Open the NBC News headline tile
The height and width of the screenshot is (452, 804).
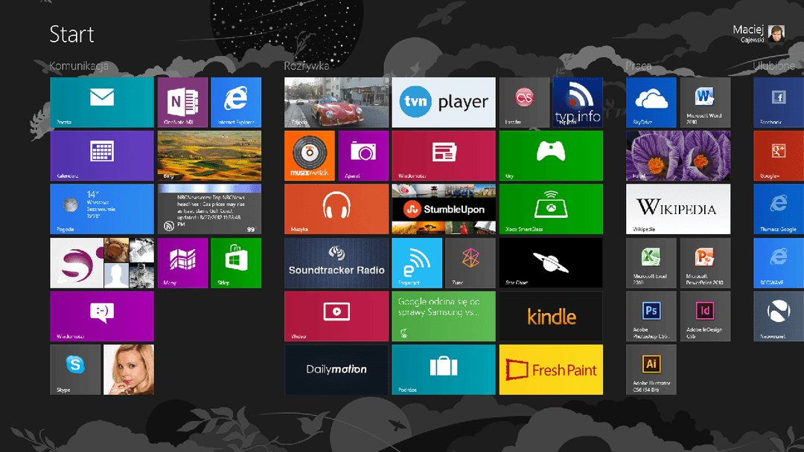[209, 209]
